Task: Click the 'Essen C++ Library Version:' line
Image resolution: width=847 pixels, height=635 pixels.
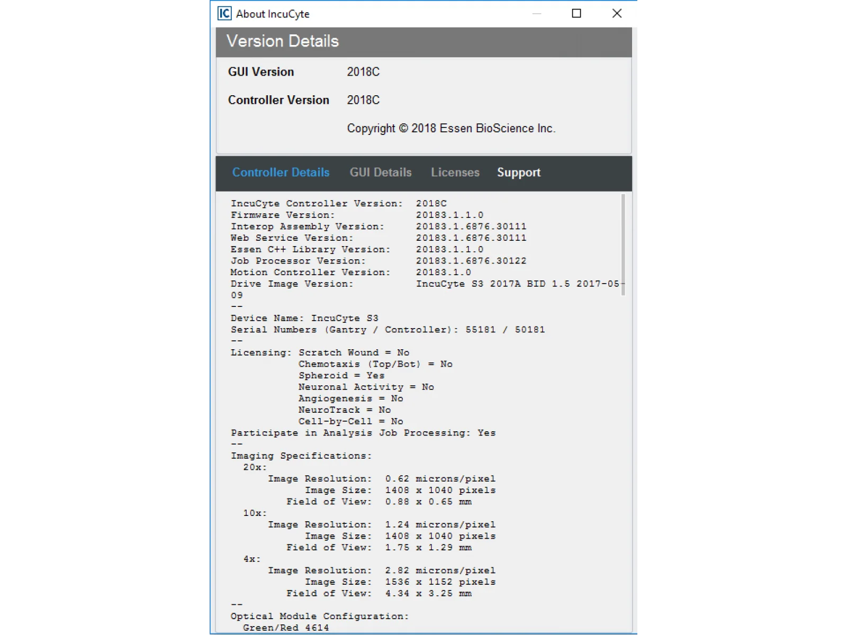Action: (357, 249)
